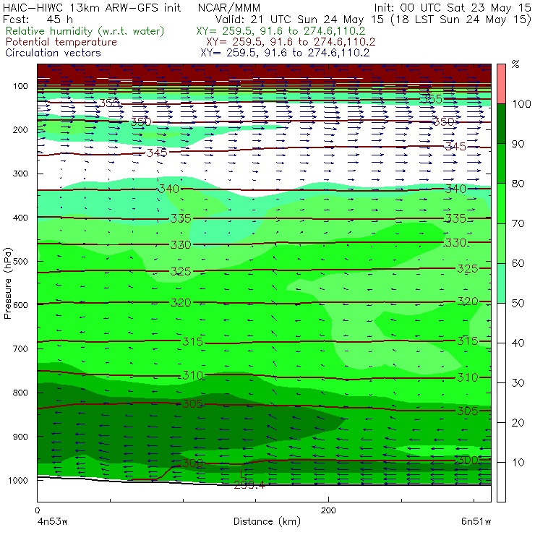This screenshot has height=535, width=535.
Task: Click the white 40–50% colorbar segment
Action: (x=501, y=322)
